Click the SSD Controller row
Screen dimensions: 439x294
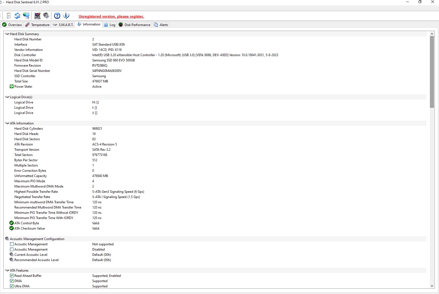215,76
